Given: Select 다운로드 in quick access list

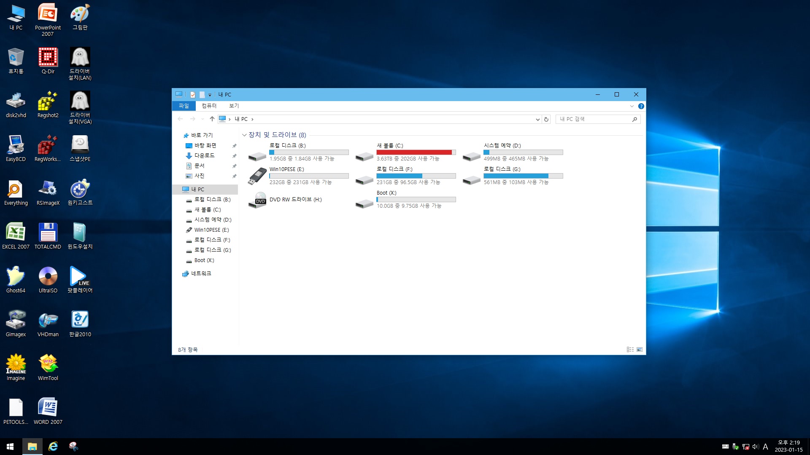Looking at the screenshot, I should click(204, 156).
